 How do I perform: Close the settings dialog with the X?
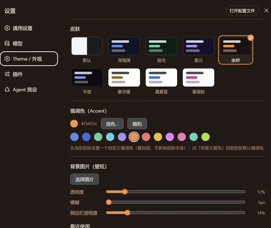pos(266,11)
